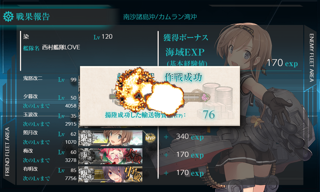The image size is (320, 192).
Task: Select 照月改 destroyer banner
Action: tap(110, 138)
